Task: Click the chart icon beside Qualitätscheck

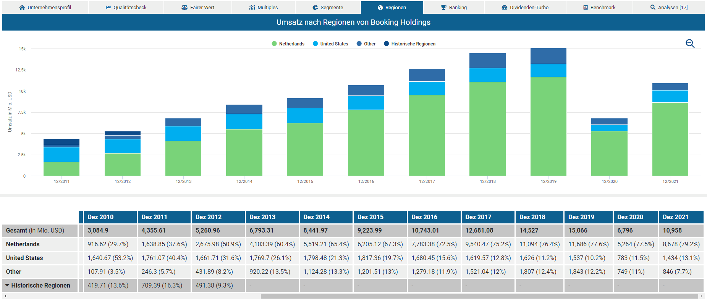Action: 108,8
